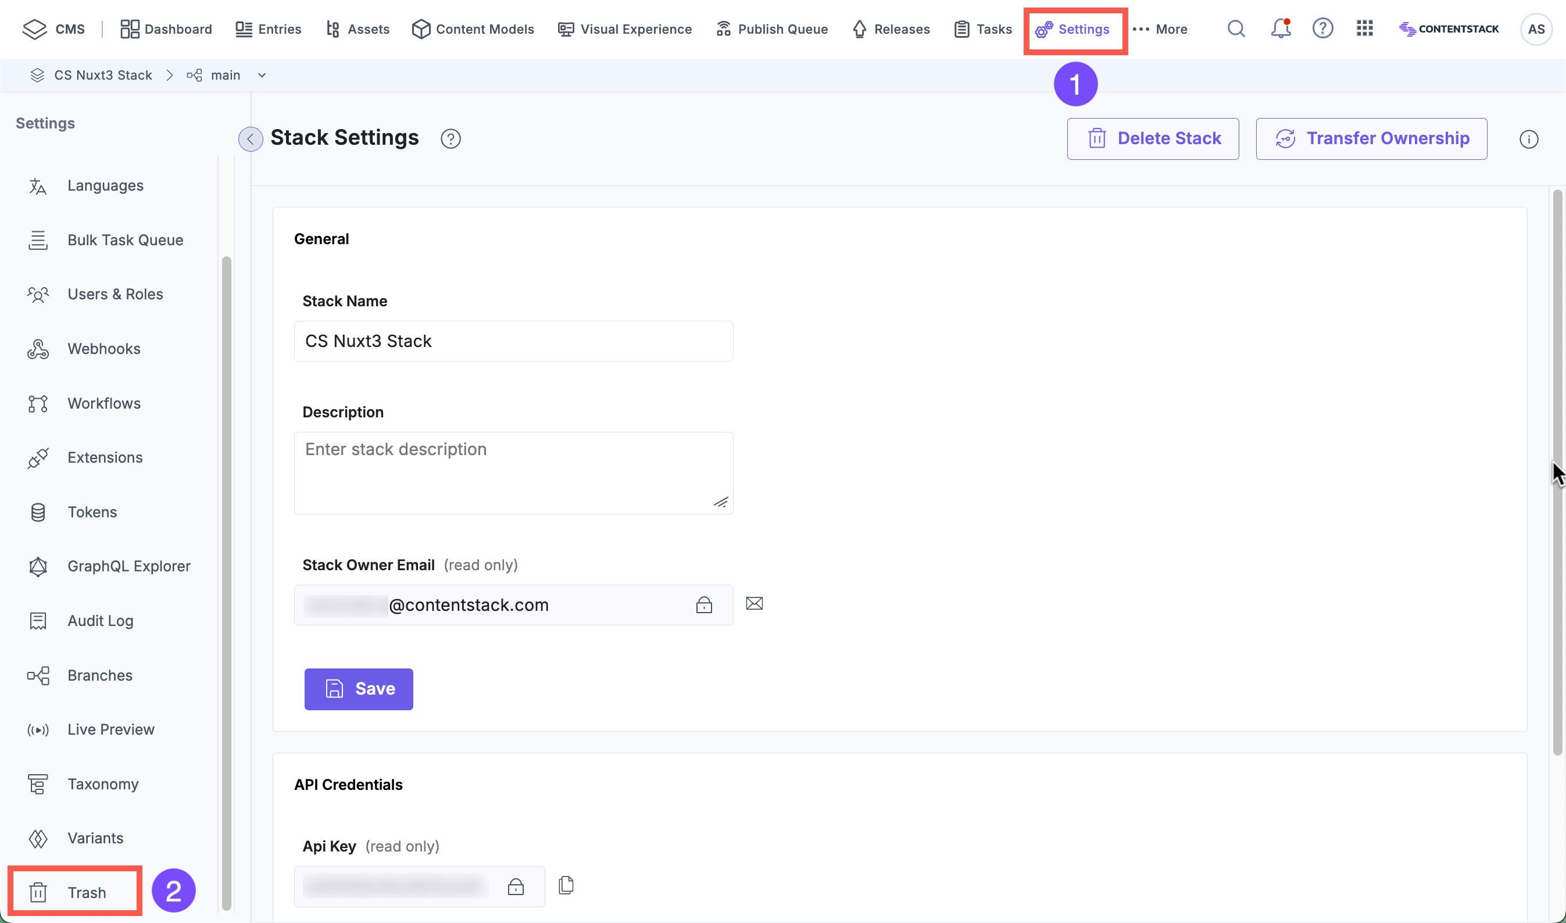Open the help question mark in top bar
This screenshot has width=1566, height=923.
click(x=1322, y=28)
